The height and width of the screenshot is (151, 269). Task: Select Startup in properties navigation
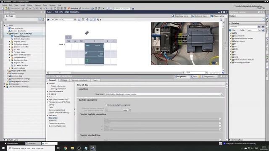(x=51, y=105)
